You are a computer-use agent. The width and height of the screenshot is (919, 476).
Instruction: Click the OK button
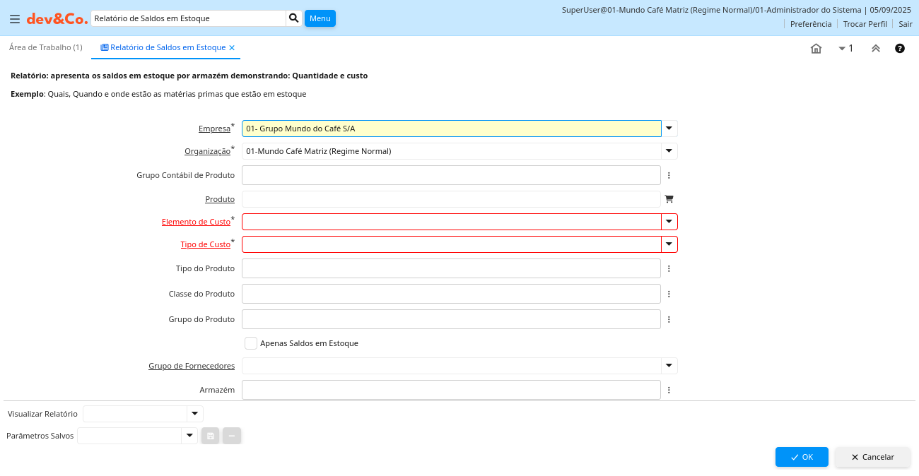click(x=801, y=457)
